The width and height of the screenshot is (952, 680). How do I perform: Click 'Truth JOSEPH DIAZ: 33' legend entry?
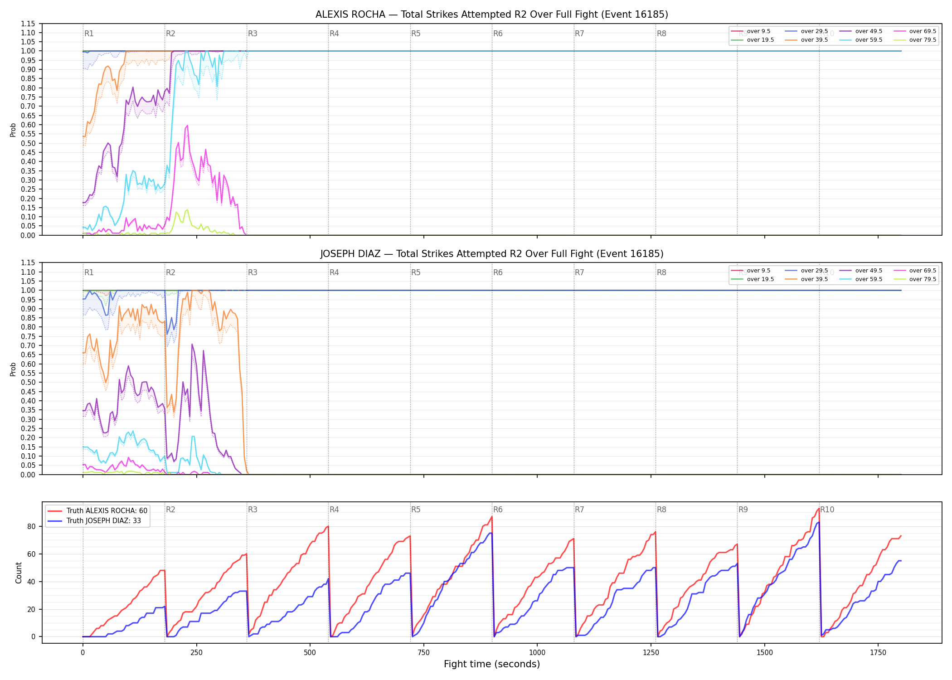tap(94, 521)
